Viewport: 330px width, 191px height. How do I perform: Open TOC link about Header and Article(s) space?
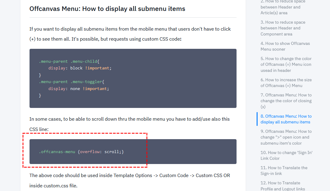(x=280, y=7)
